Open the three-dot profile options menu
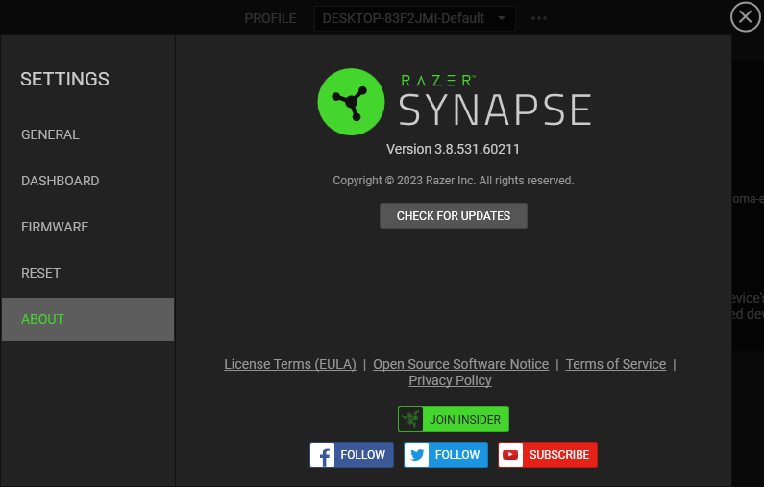 click(x=539, y=18)
